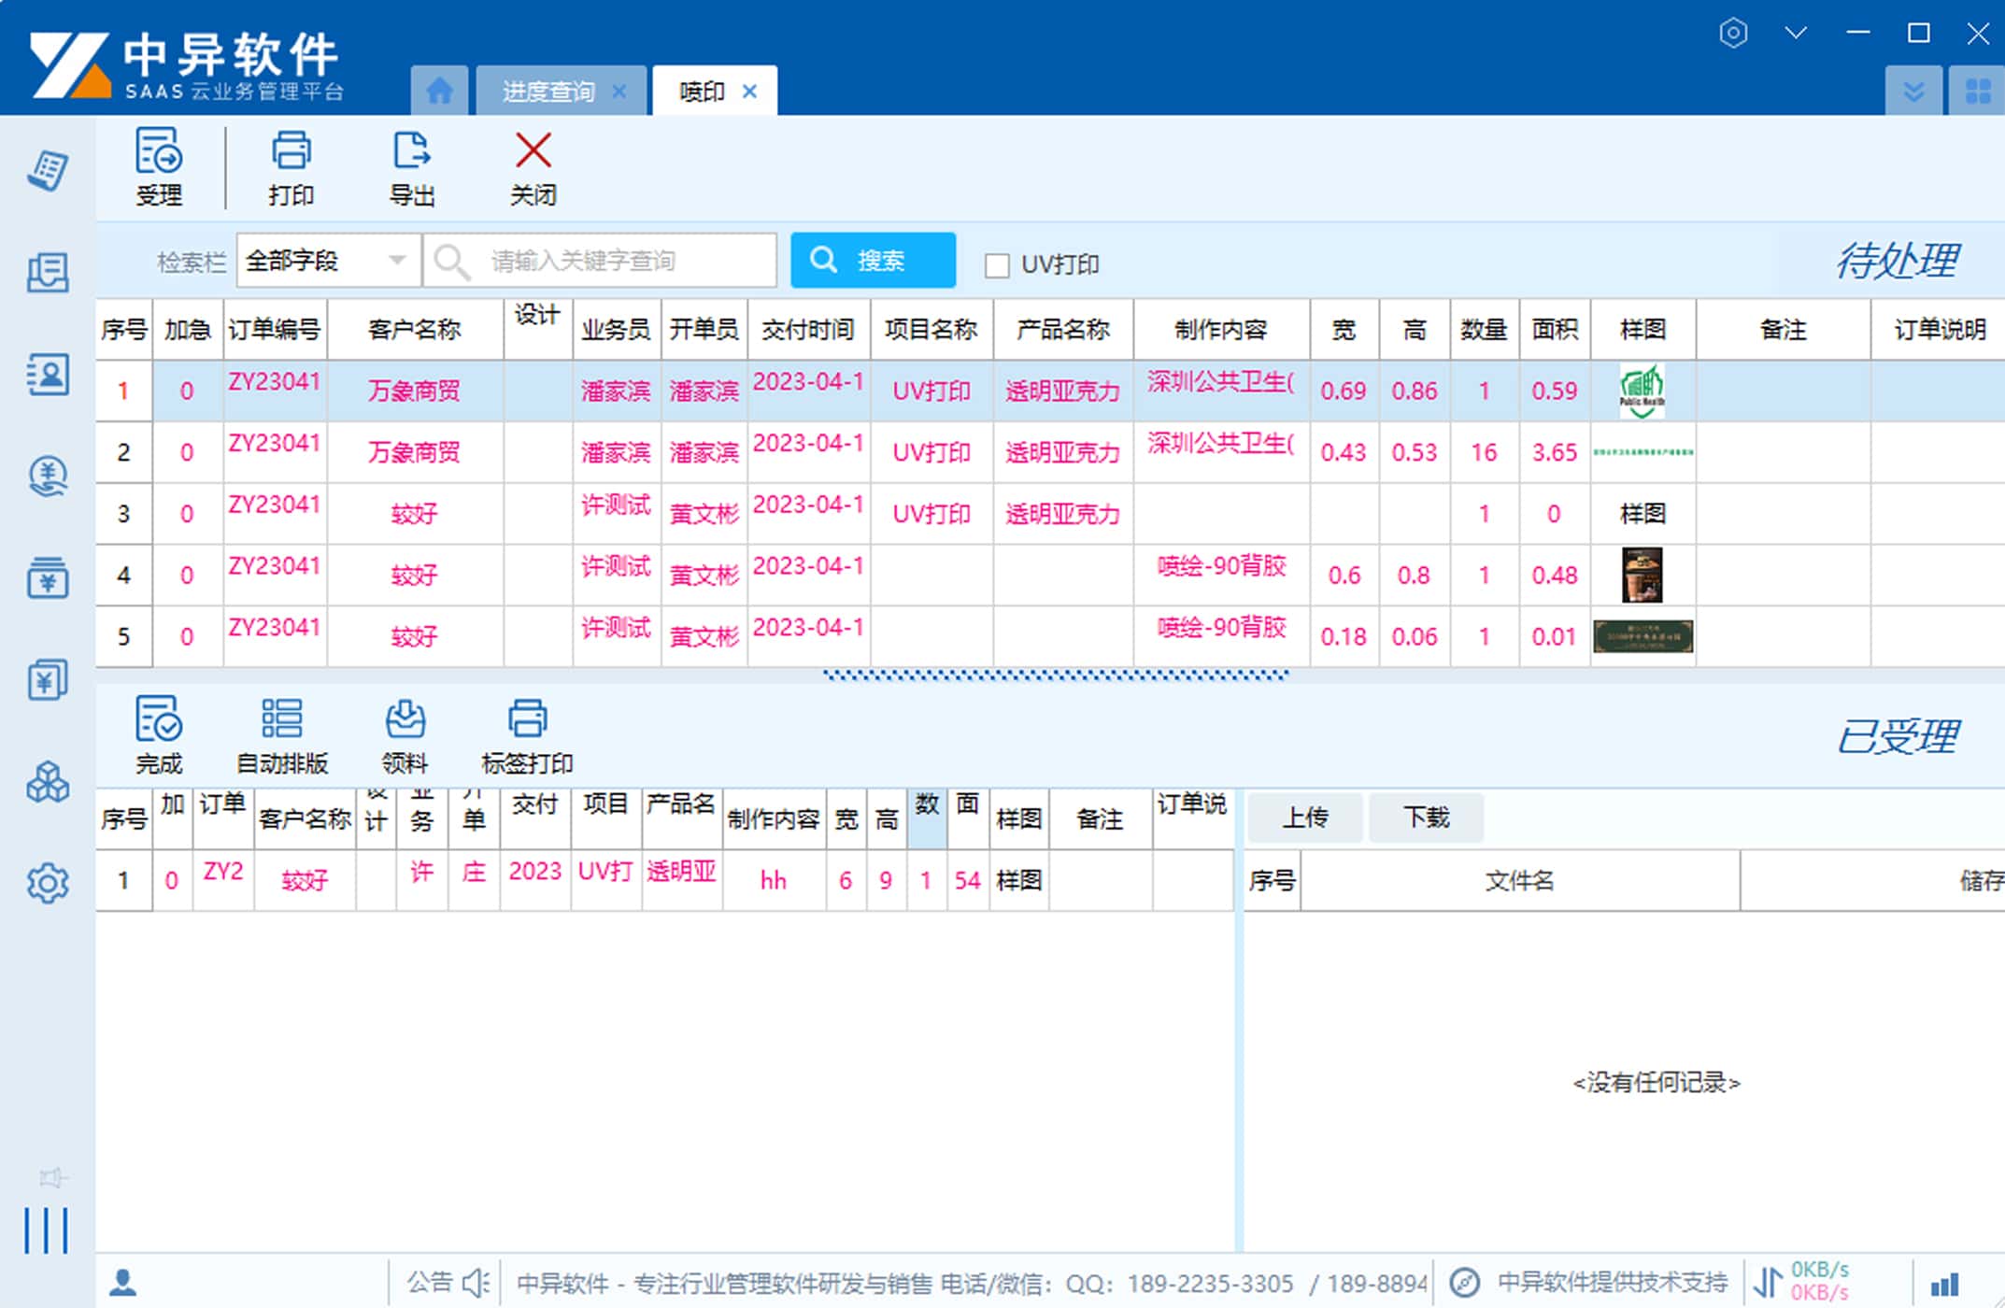Click the 产品名称 column header
Image resolution: width=2005 pixels, height=1308 pixels.
[1063, 330]
